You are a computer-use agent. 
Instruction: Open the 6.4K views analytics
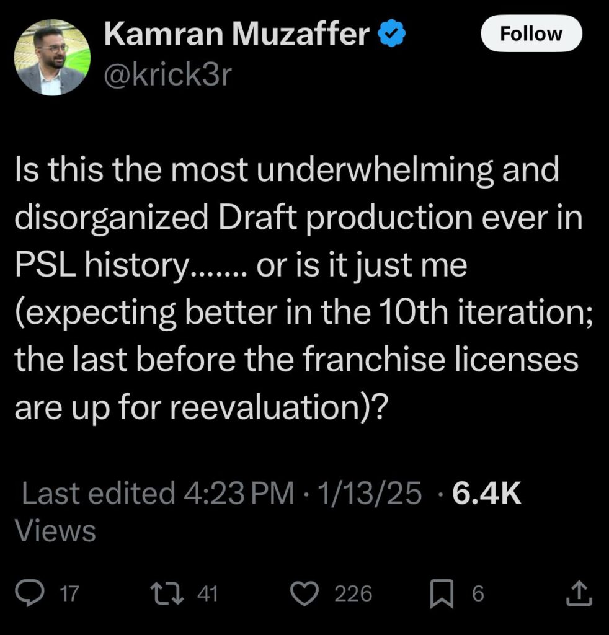click(x=486, y=494)
